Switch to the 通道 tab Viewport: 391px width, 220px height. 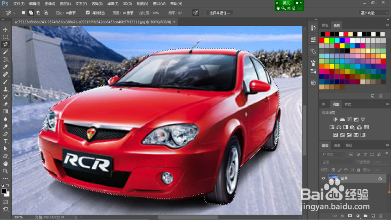pos(337,145)
